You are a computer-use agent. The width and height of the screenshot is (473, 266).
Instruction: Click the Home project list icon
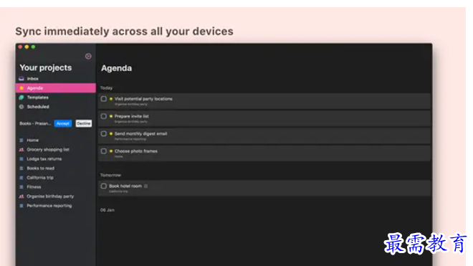21,141
